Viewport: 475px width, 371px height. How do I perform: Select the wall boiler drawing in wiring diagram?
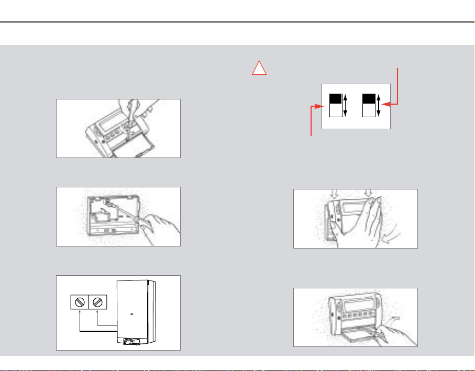(136, 312)
